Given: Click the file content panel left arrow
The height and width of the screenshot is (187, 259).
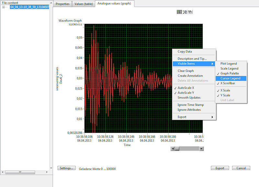Looking at the screenshot, I should pyautogui.click(x=3, y=172).
